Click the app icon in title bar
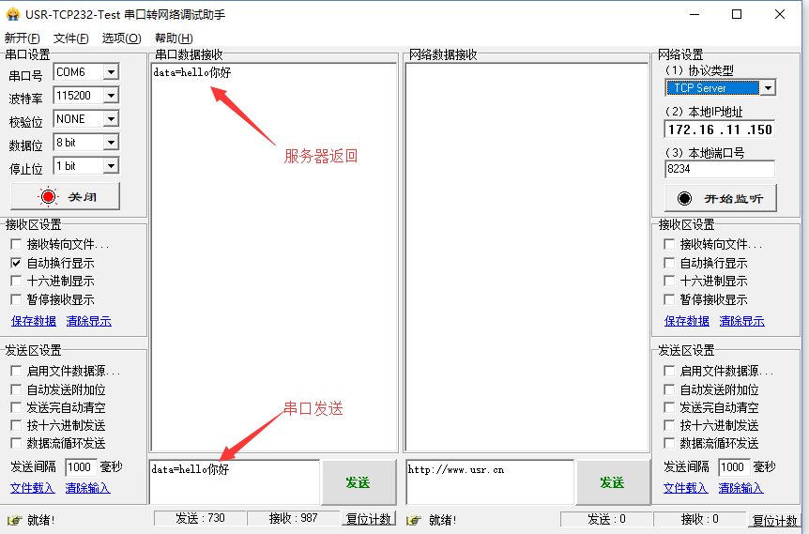809x534 pixels. (x=12, y=14)
